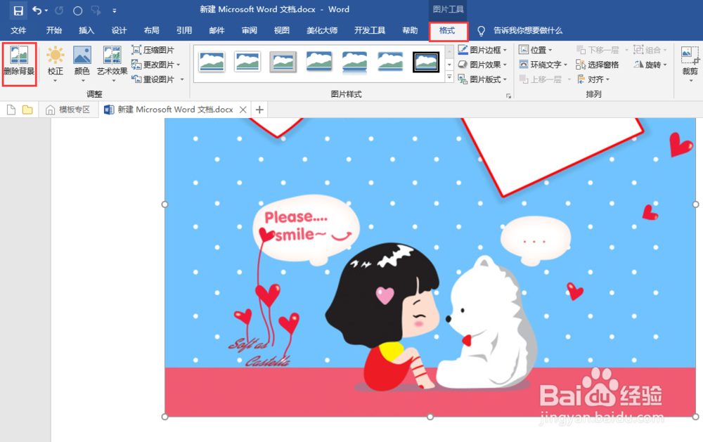Screen dimensions: 703x442
Task: Open the Color (颜色) picture tool
Action: tap(82, 63)
